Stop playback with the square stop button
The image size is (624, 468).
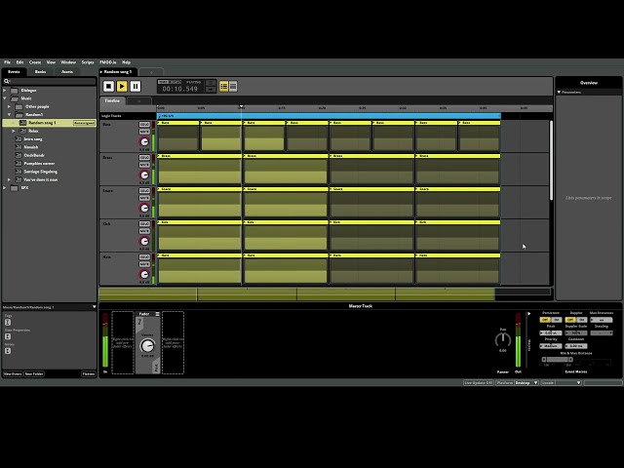click(x=108, y=86)
